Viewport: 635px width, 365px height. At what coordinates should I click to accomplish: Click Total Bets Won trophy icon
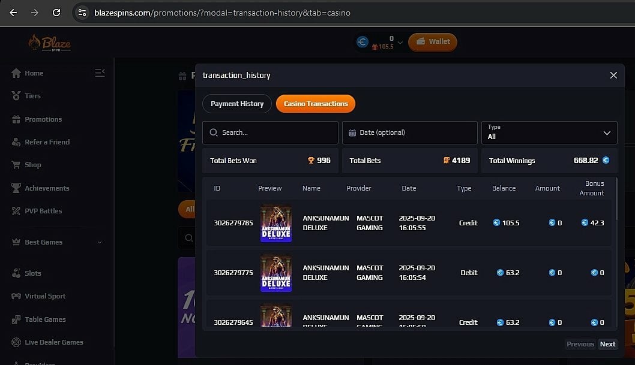(311, 161)
